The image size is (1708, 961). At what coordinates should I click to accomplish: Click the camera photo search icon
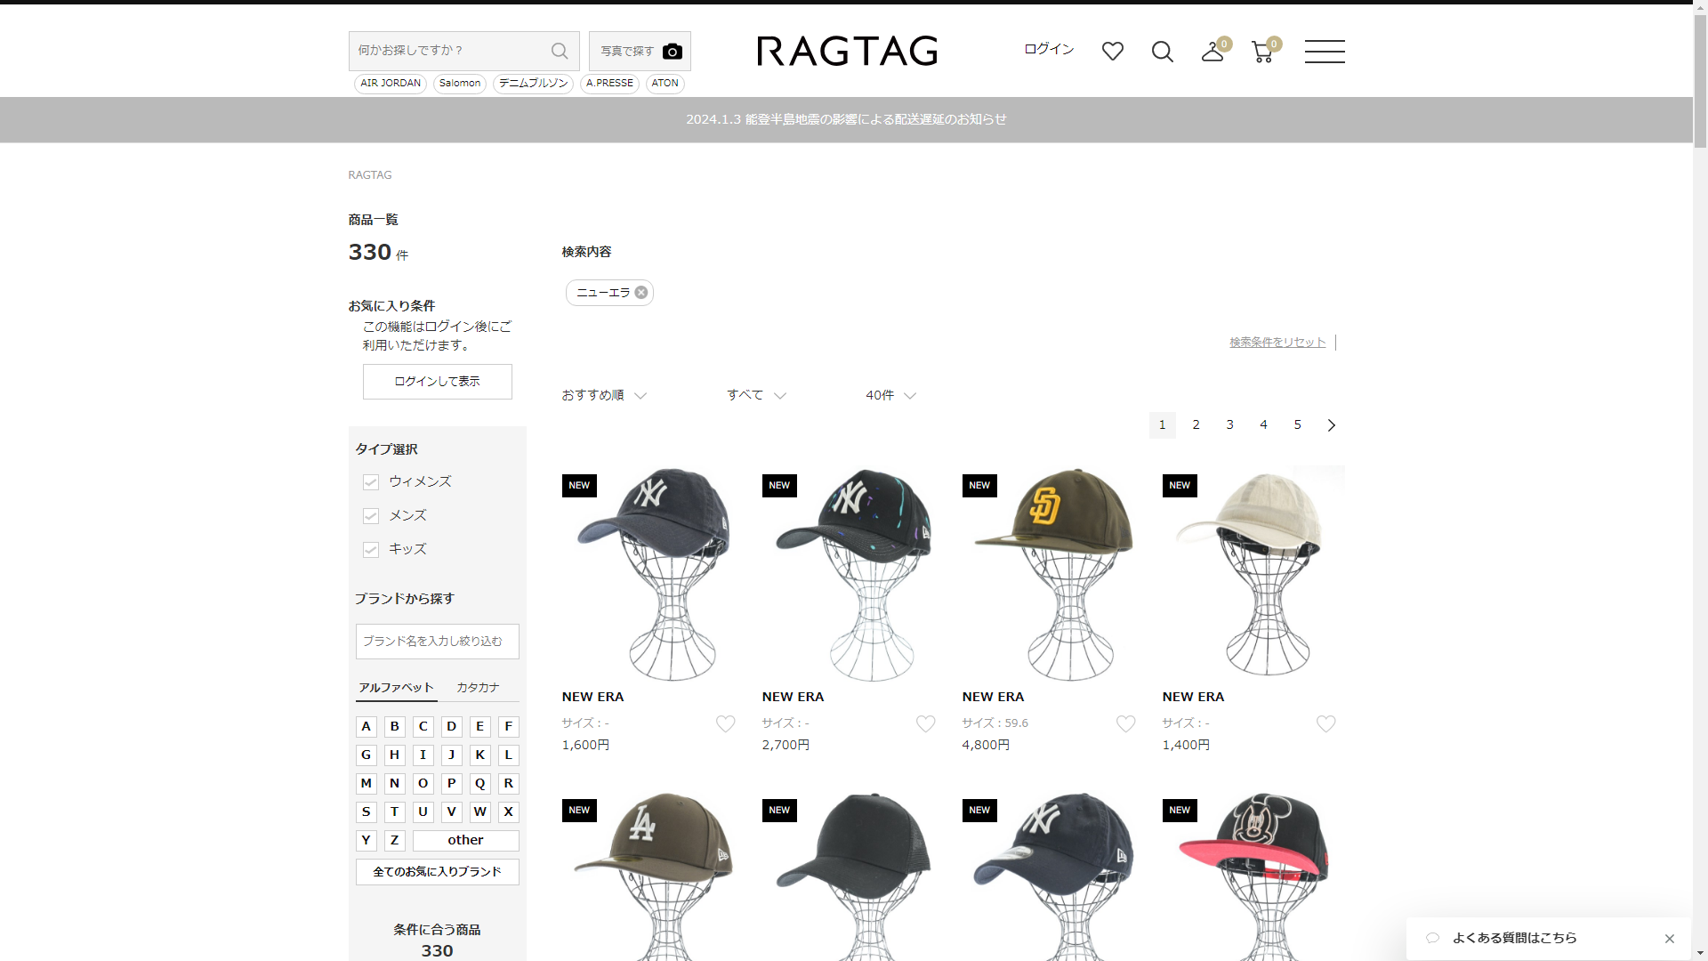coord(672,52)
